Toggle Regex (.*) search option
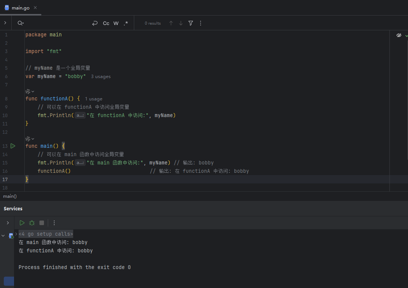This screenshot has height=288, width=408. [126, 23]
